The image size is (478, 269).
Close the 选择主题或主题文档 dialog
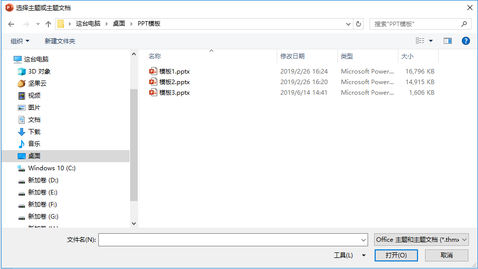[470, 8]
